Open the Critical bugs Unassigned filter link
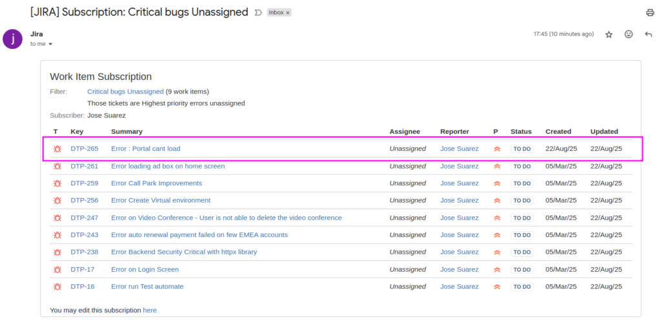Image resolution: width=661 pixels, height=326 pixels. 125,92
